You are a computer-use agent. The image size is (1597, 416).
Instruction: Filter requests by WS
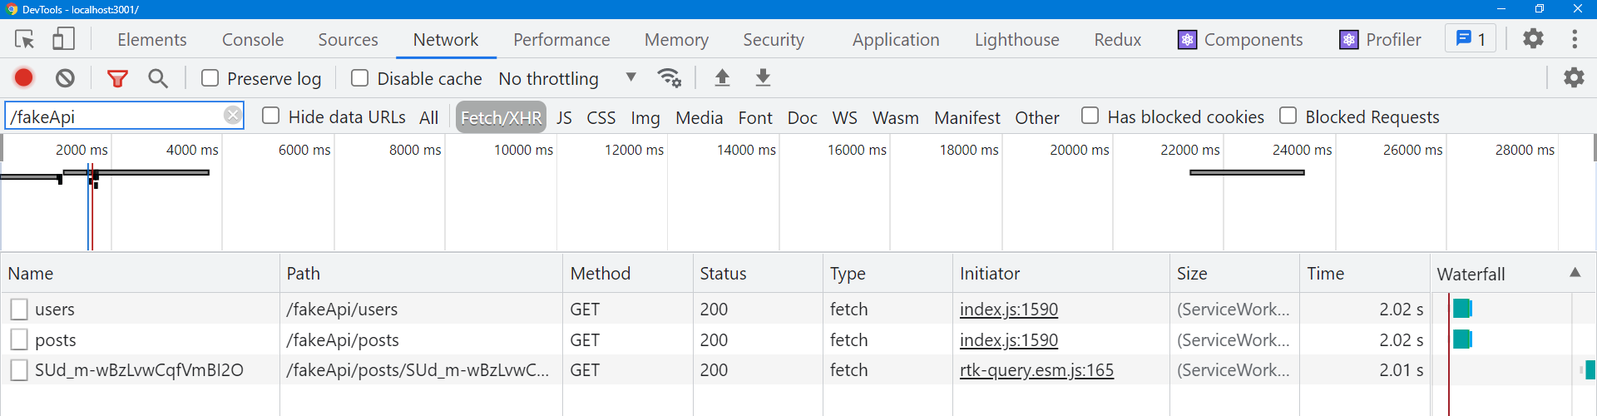844,117
